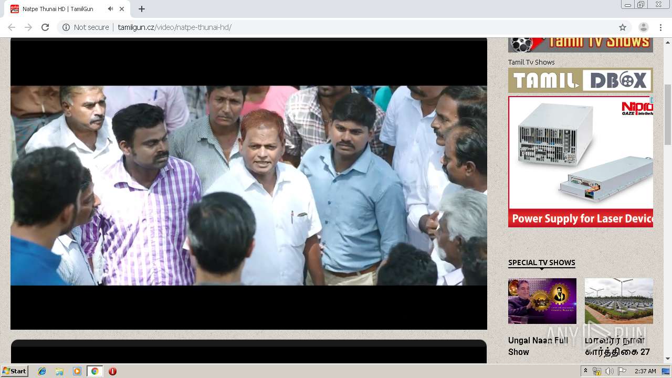672x378 pixels.
Task: Open Ungal Naan Full Show thumbnail
Action: coord(542,301)
